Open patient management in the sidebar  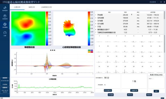[x=5, y=9]
